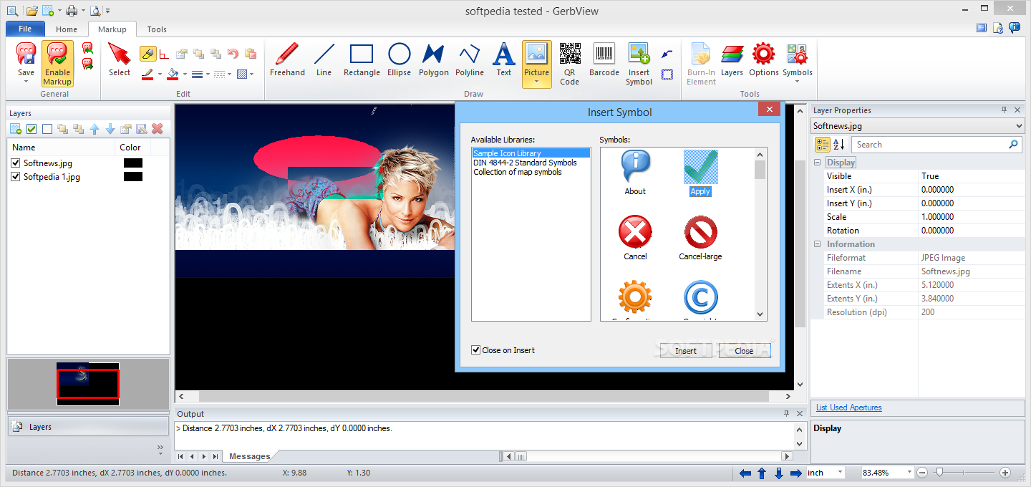
Task: Toggle the highlighter marker icon
Action: click(147, 53)
